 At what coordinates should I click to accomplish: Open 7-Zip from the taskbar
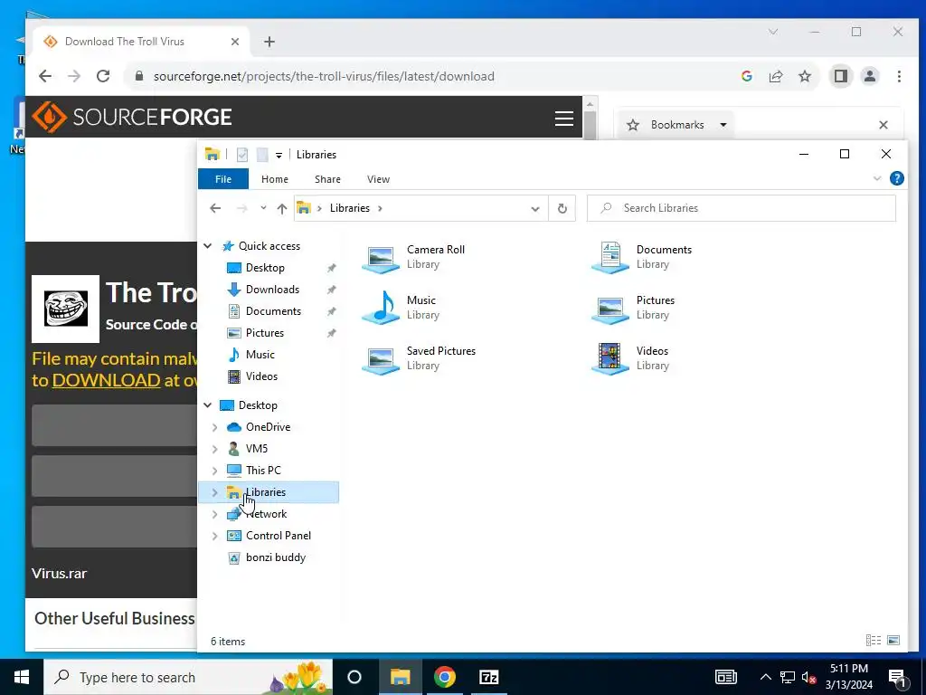pyautogui.click(x=489, y=677)
